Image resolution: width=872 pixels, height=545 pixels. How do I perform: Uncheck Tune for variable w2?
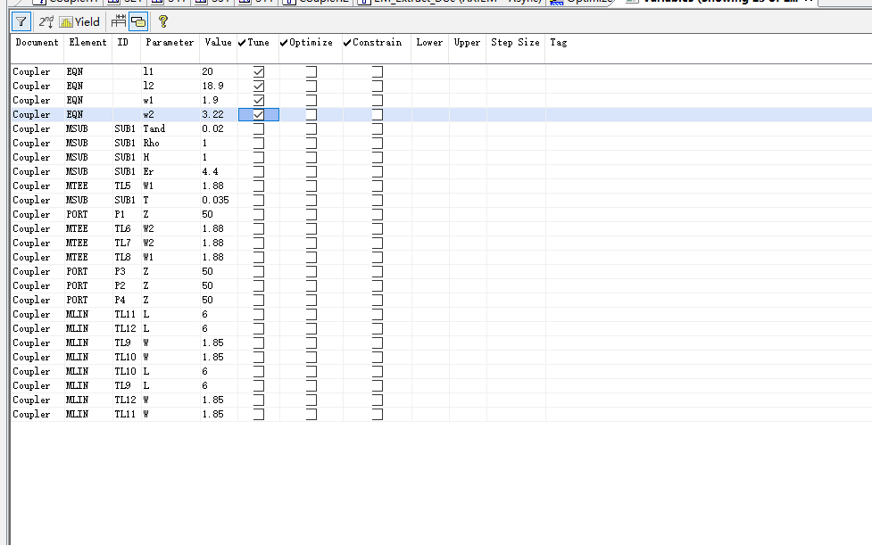tap(259, 114)
